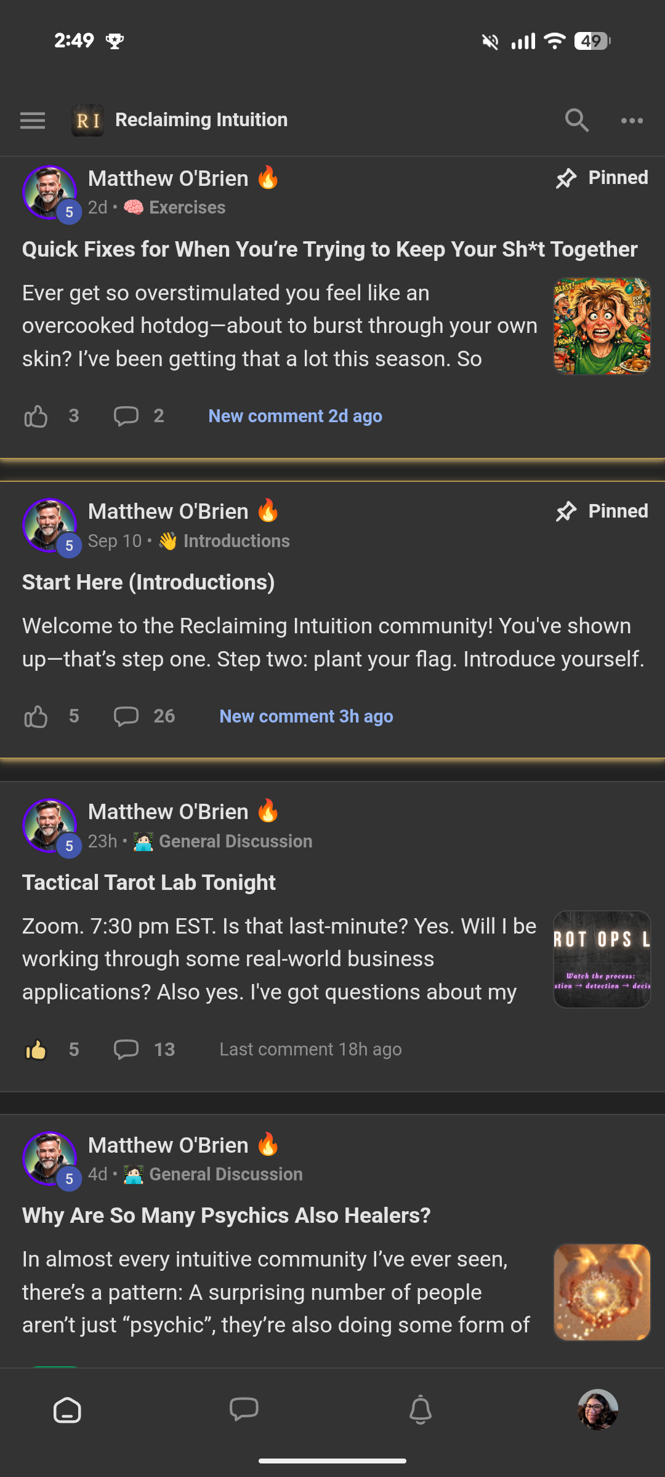Open the notifications bell
Viewport: 665px width, 1477px height.
click(421, 1410)
